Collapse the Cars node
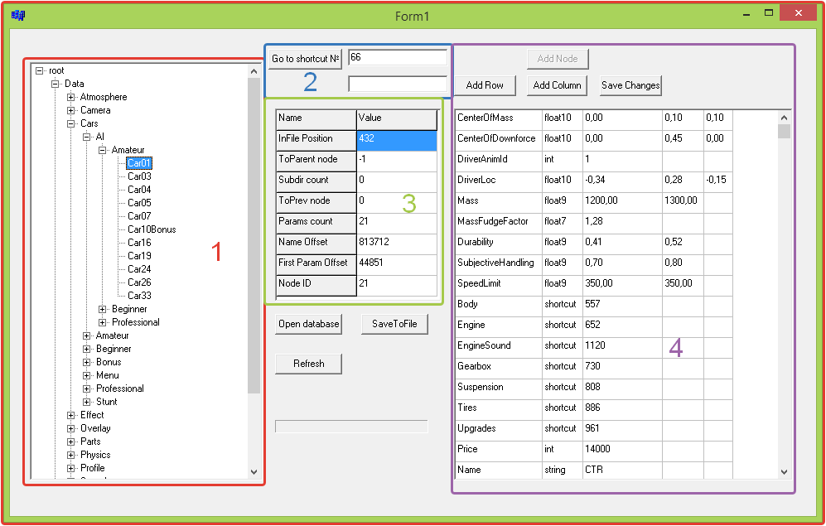This screenshot has height=526, width=826. click(70, 123)
